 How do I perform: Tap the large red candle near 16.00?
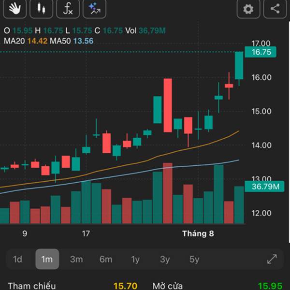[168, 105]
